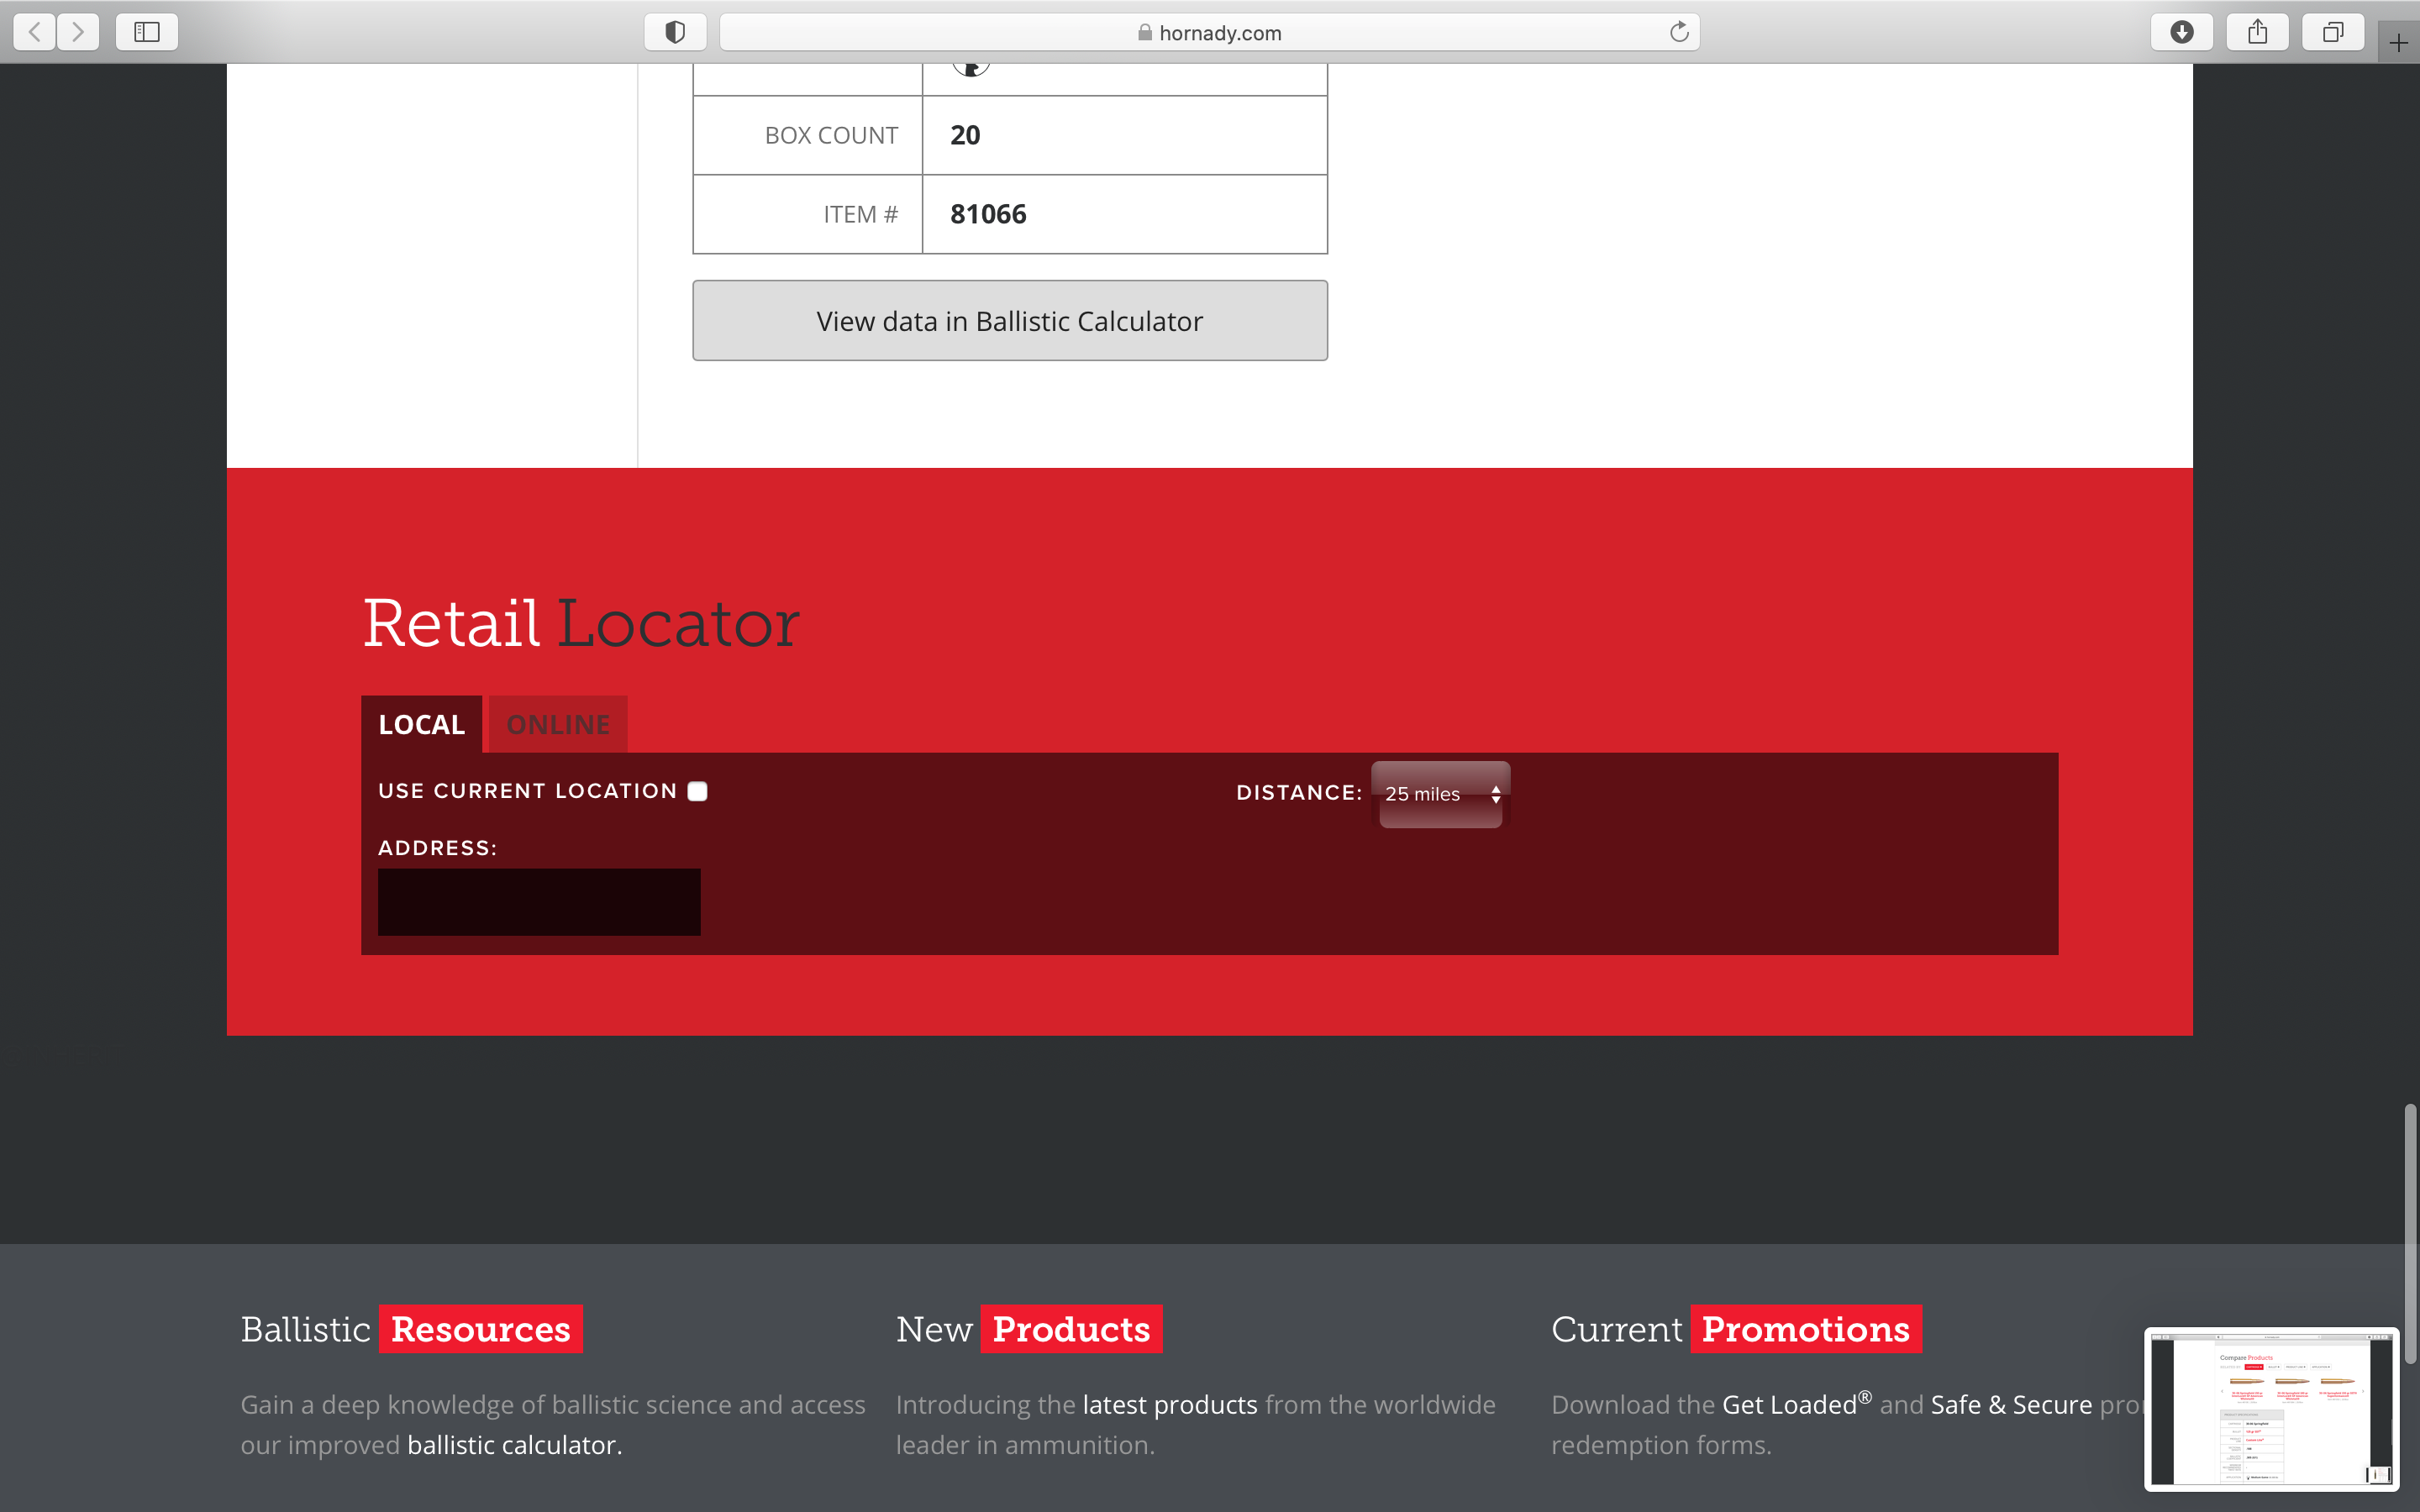This screenshot has height=1512, width=2420.
Task: Open the Distance 25 miles dropdown
Action: [1441, 794]
